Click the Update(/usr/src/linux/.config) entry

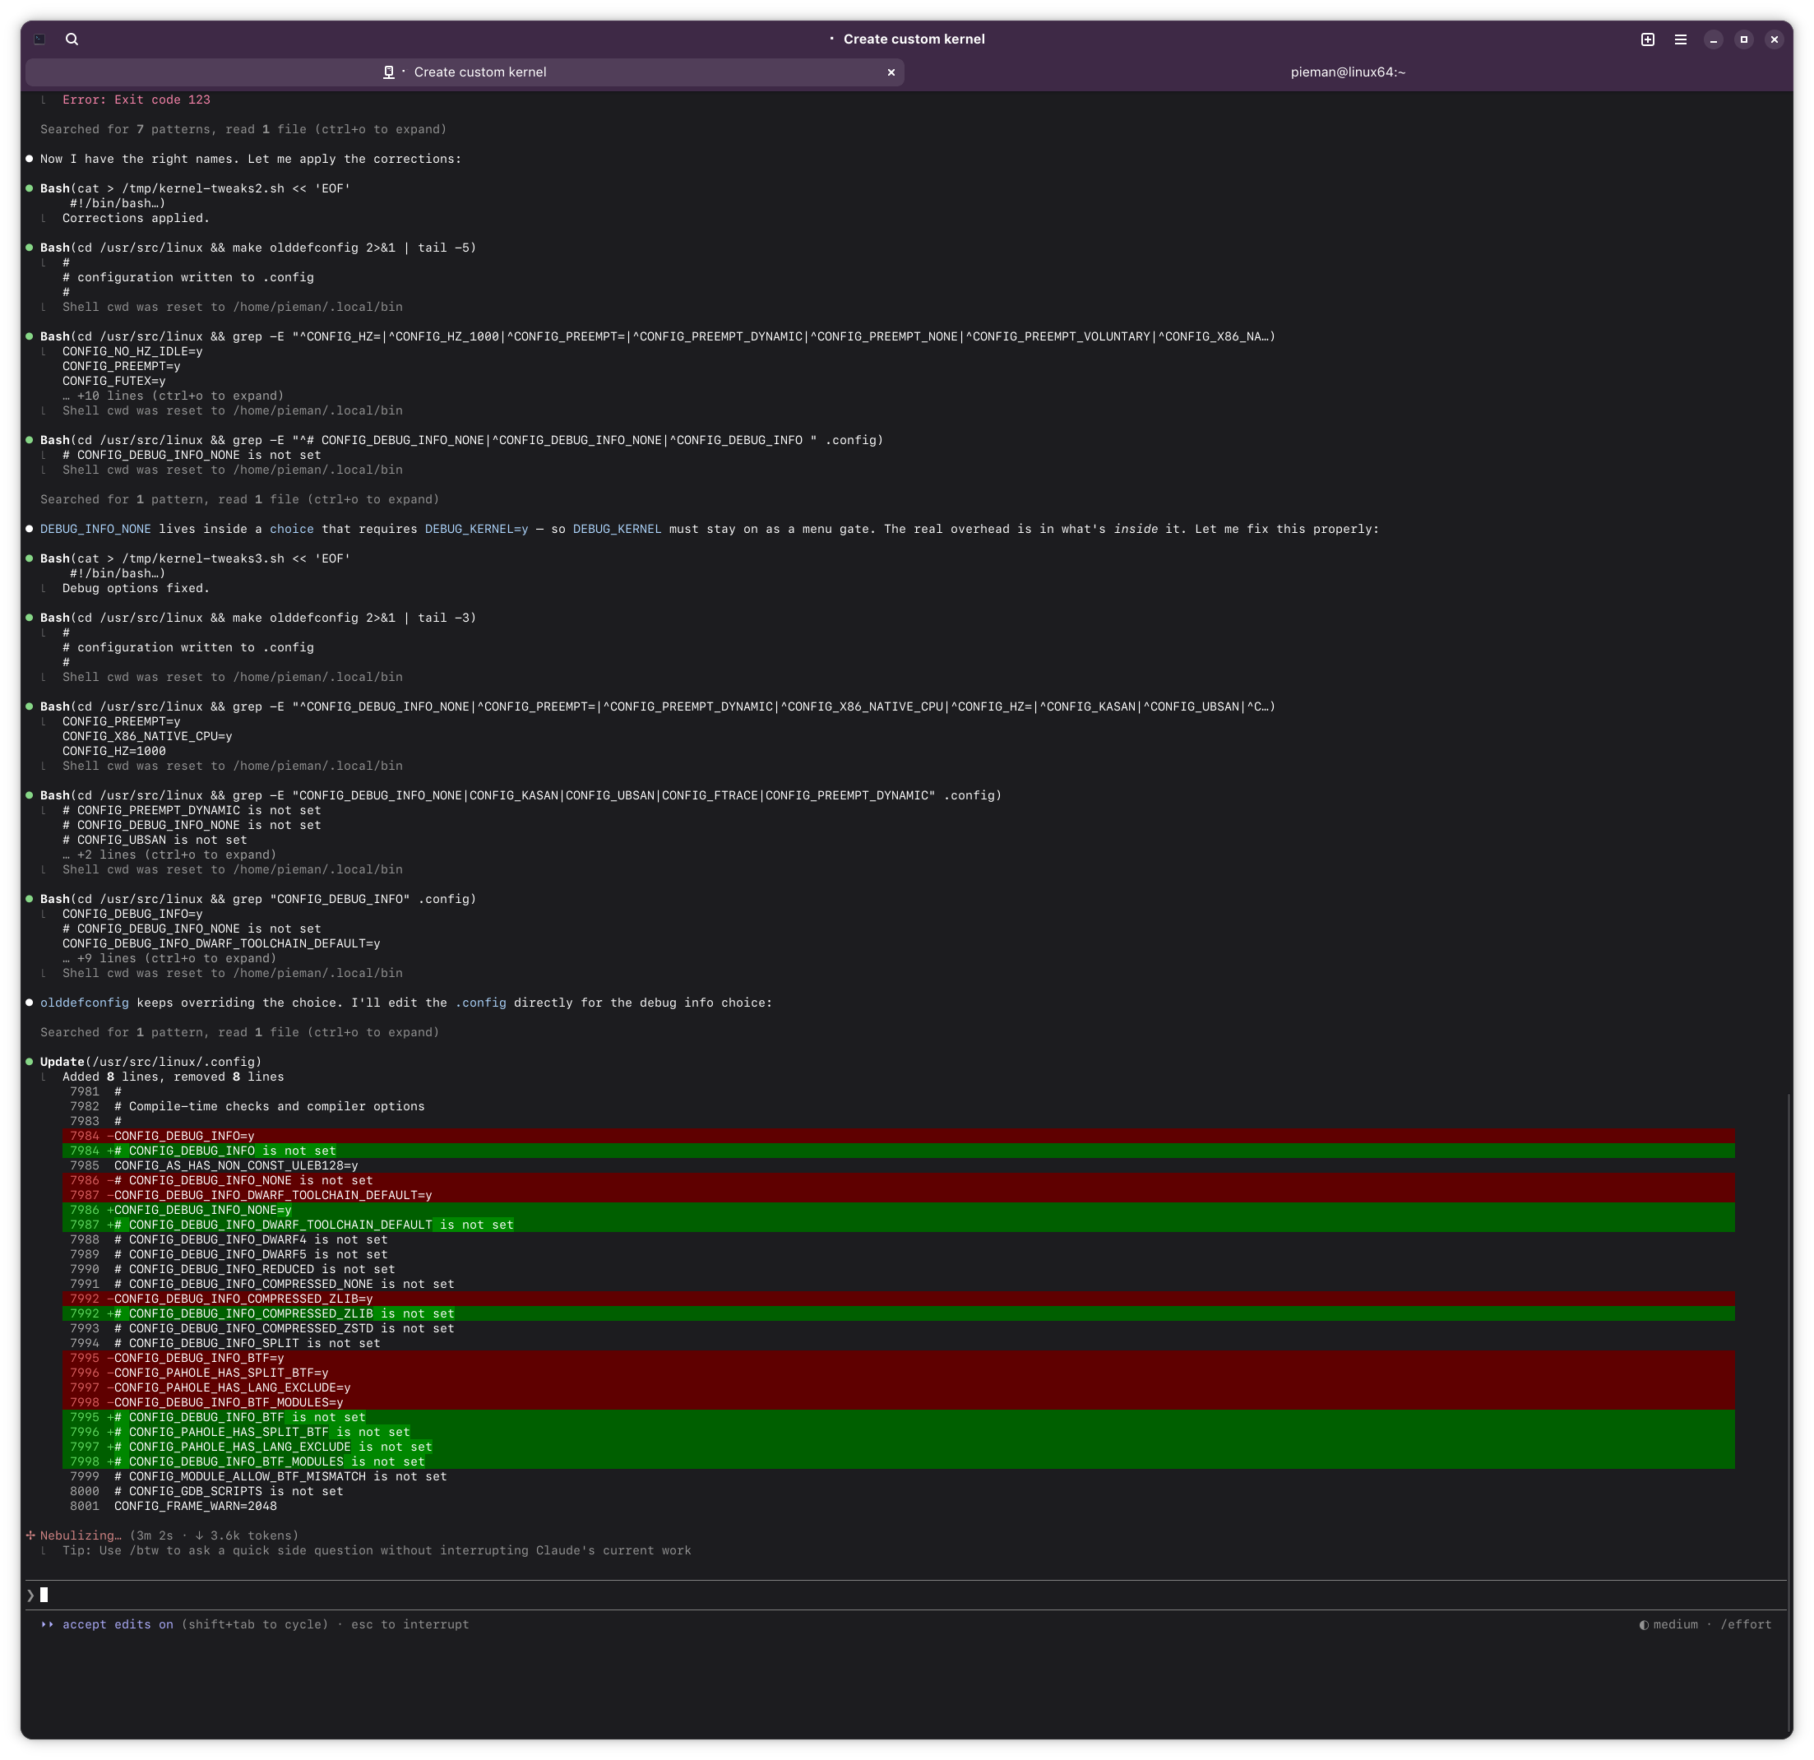pos(150,1062)
